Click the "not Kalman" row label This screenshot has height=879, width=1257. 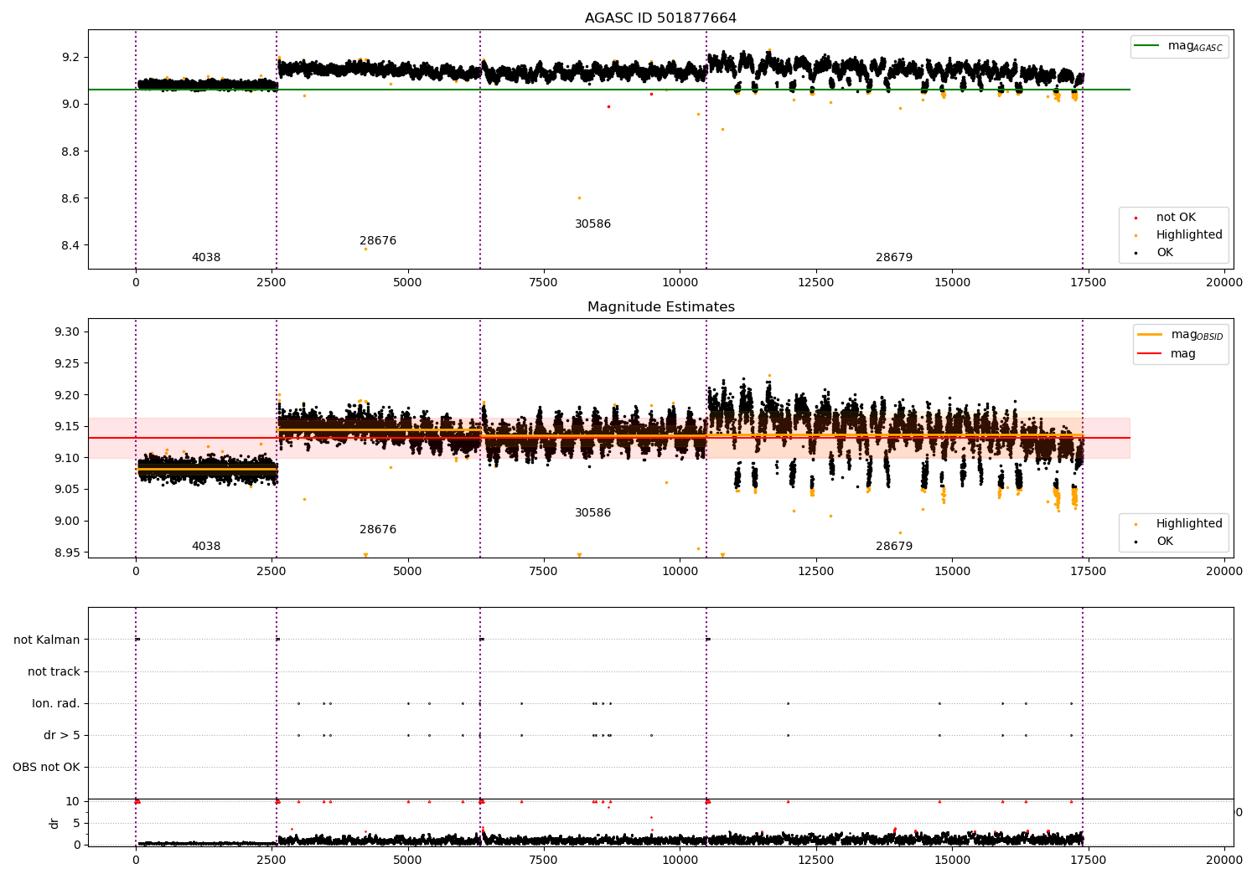47,640
